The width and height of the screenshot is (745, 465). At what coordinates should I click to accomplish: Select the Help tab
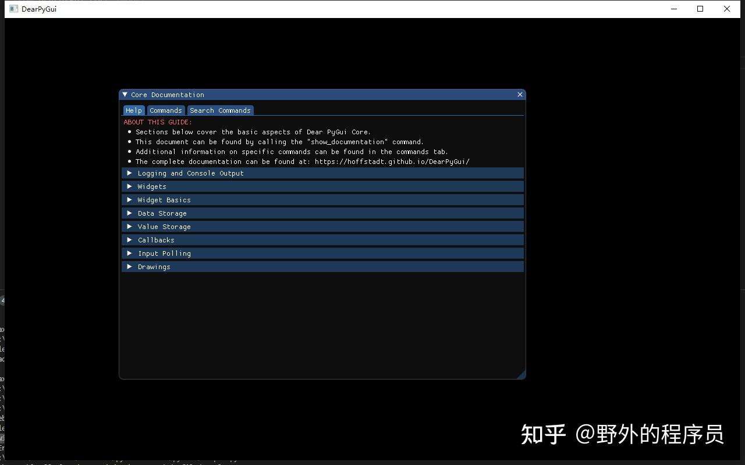[133, 110]
